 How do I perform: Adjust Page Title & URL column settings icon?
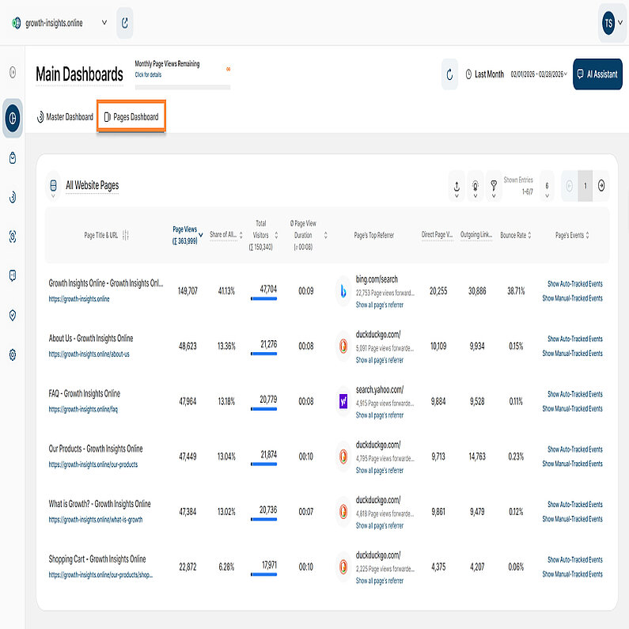click(x=126, y=235)
